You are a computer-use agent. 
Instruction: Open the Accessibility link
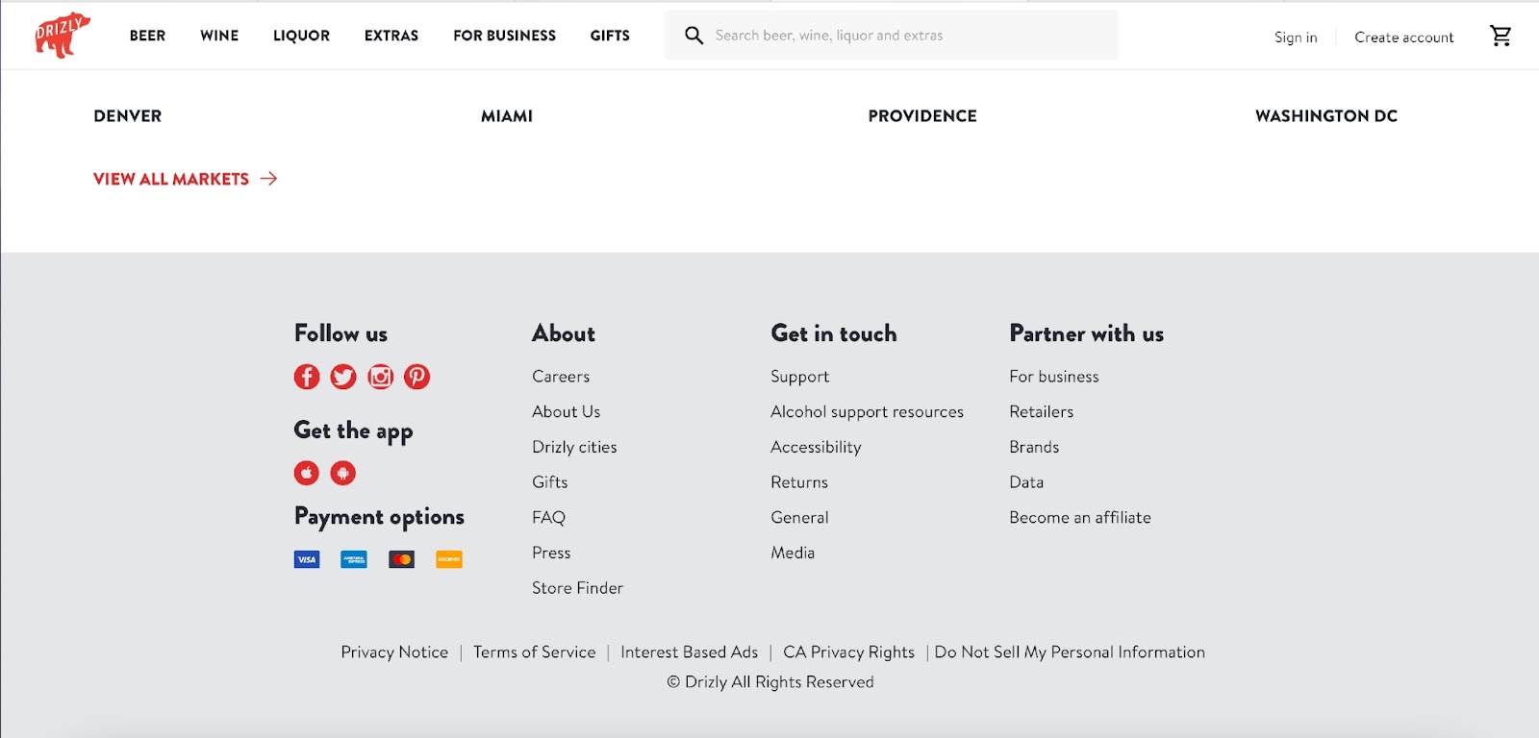pos(816,447)
